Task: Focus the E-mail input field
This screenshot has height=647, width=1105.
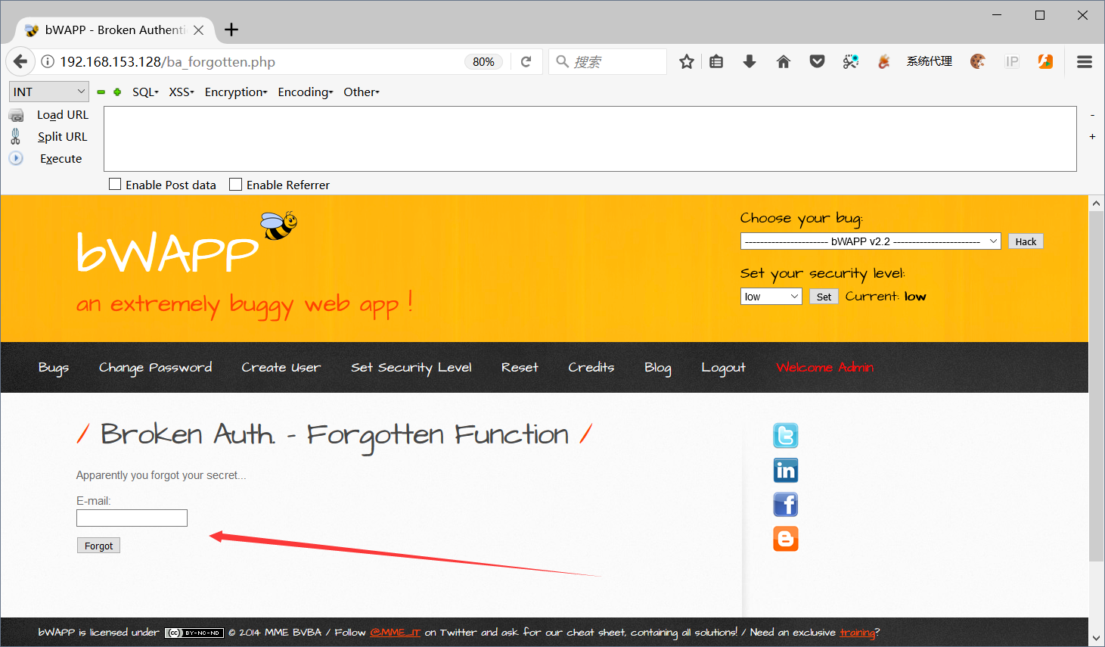Action: point(132,518)
